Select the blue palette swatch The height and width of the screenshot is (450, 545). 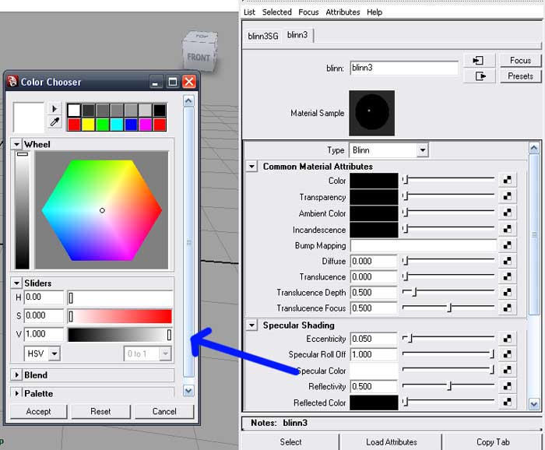click(x=131, y=125)
